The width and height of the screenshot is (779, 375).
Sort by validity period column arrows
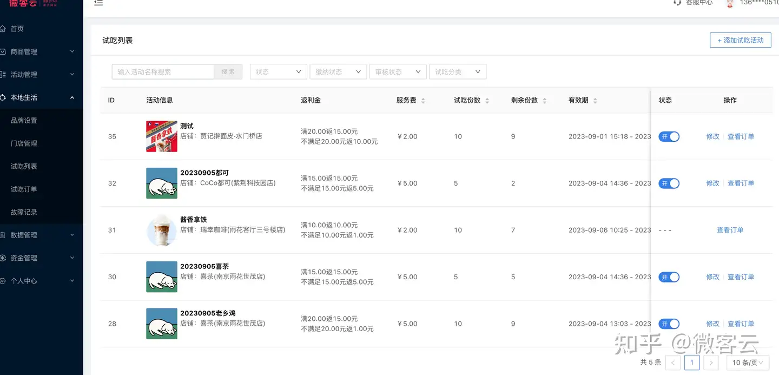pyautogui.click(x=595, y=101)
